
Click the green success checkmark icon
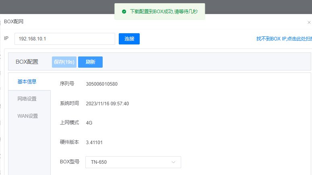[x=124, y=12]
